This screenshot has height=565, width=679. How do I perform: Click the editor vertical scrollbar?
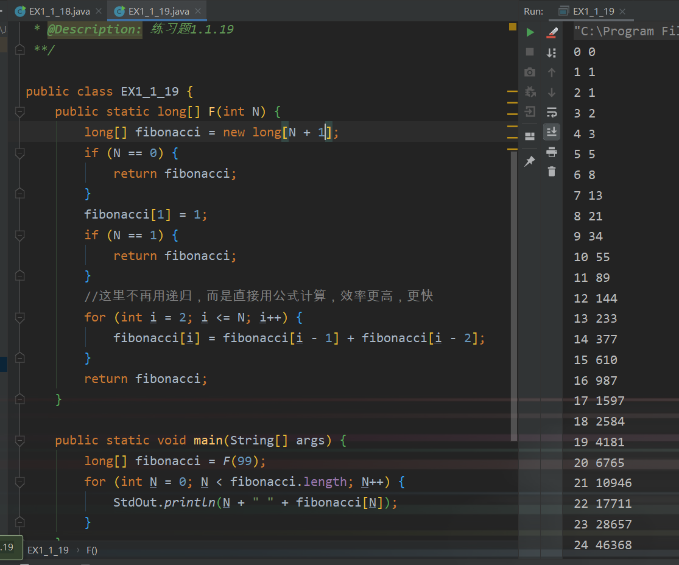pyautogui.click(x=514, y=296)
